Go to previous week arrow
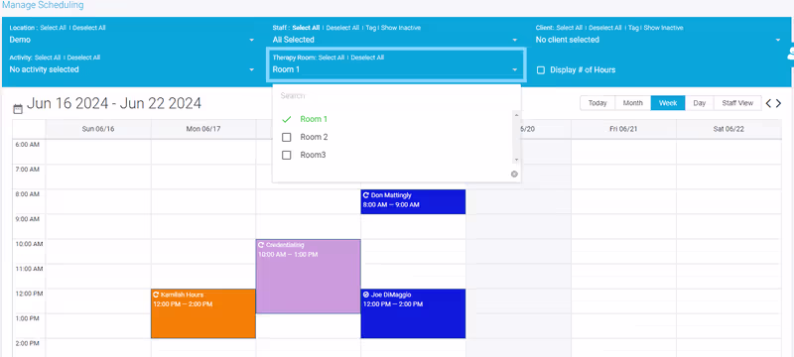 [768, 103]
